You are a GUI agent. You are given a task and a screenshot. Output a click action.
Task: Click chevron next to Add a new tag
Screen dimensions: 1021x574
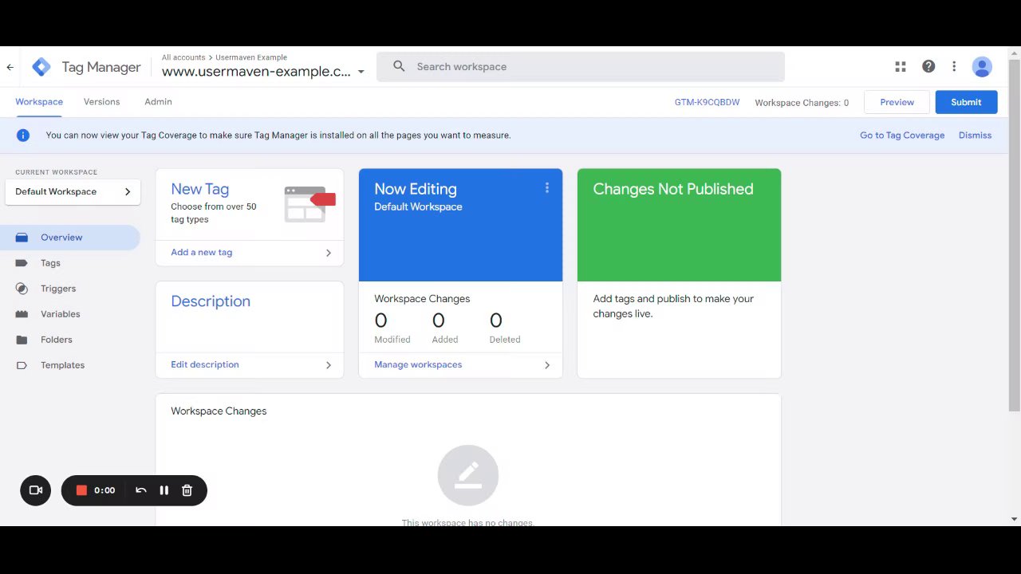tap(329, 253)
